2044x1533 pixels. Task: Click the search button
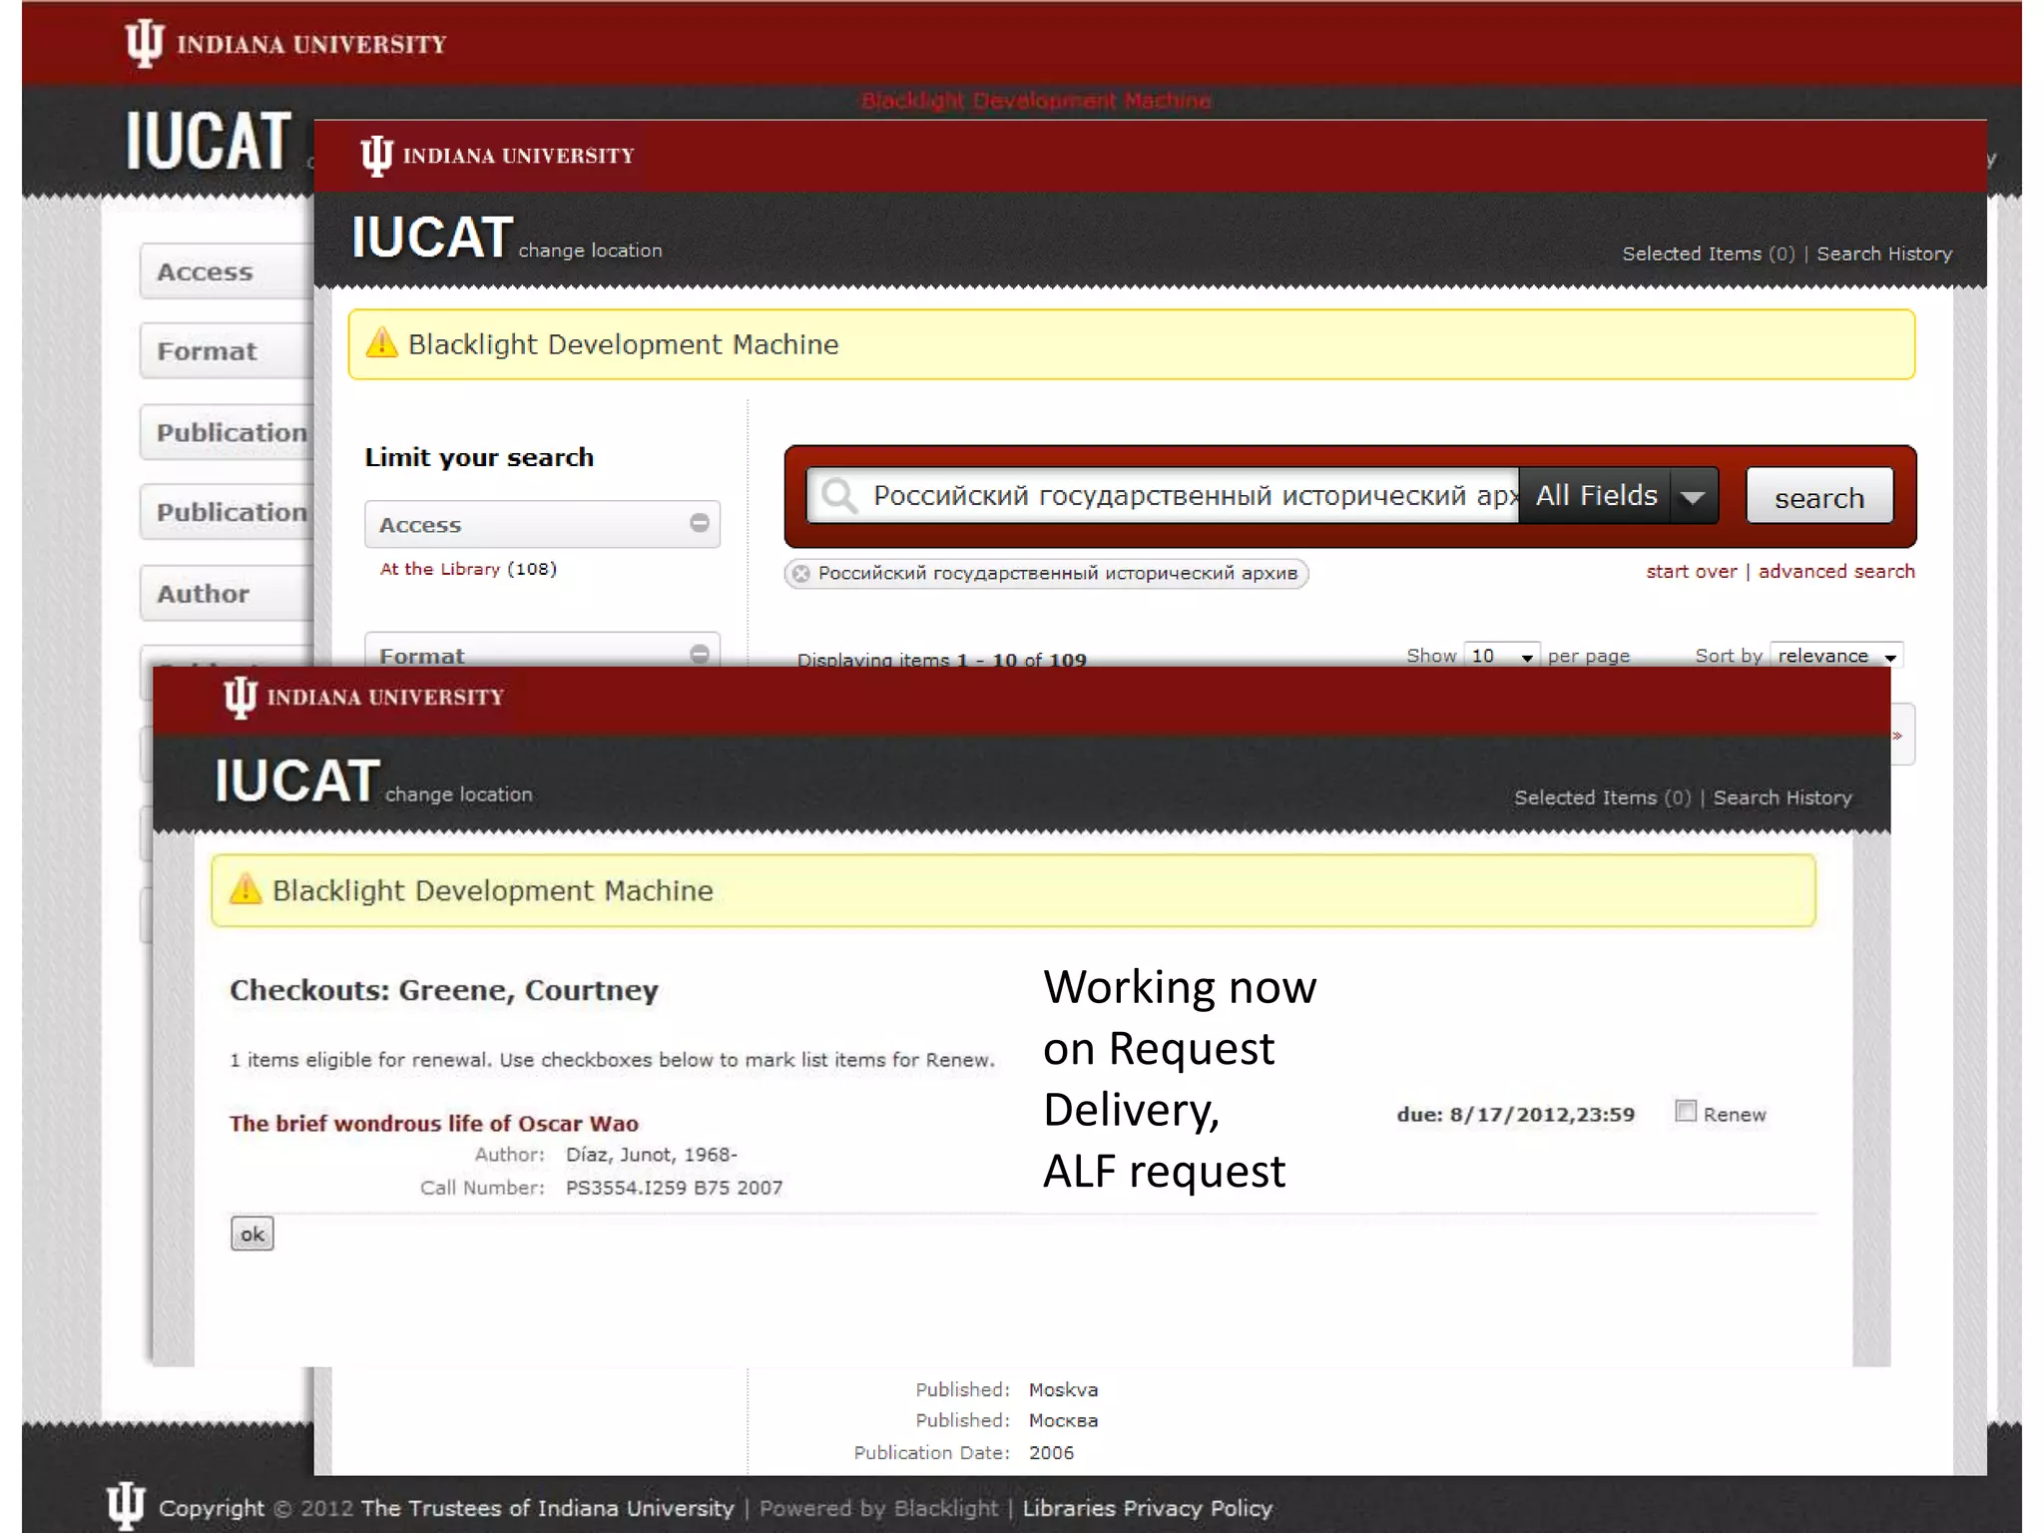(1818, 496)
